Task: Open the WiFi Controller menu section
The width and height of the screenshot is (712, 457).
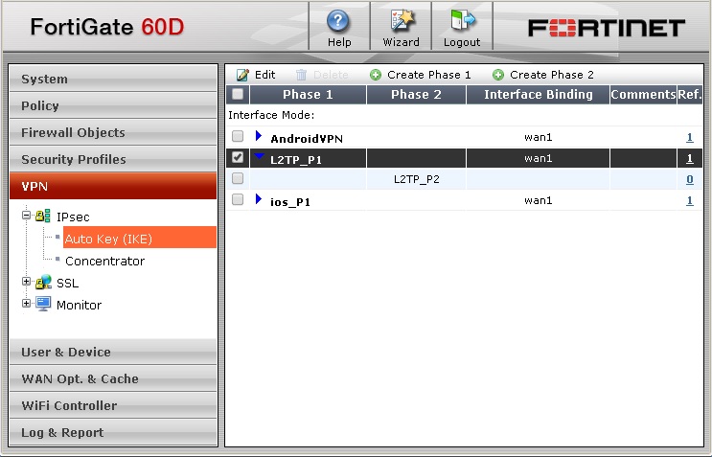Action: coord(113,405)
